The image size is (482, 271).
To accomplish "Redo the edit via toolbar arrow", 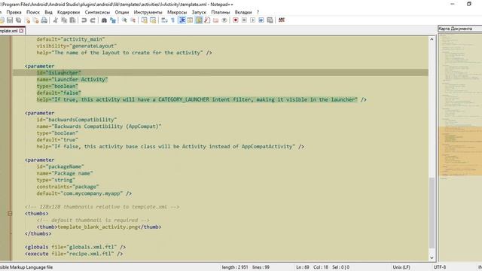I will pyautogui.click(x=92, y=20).
